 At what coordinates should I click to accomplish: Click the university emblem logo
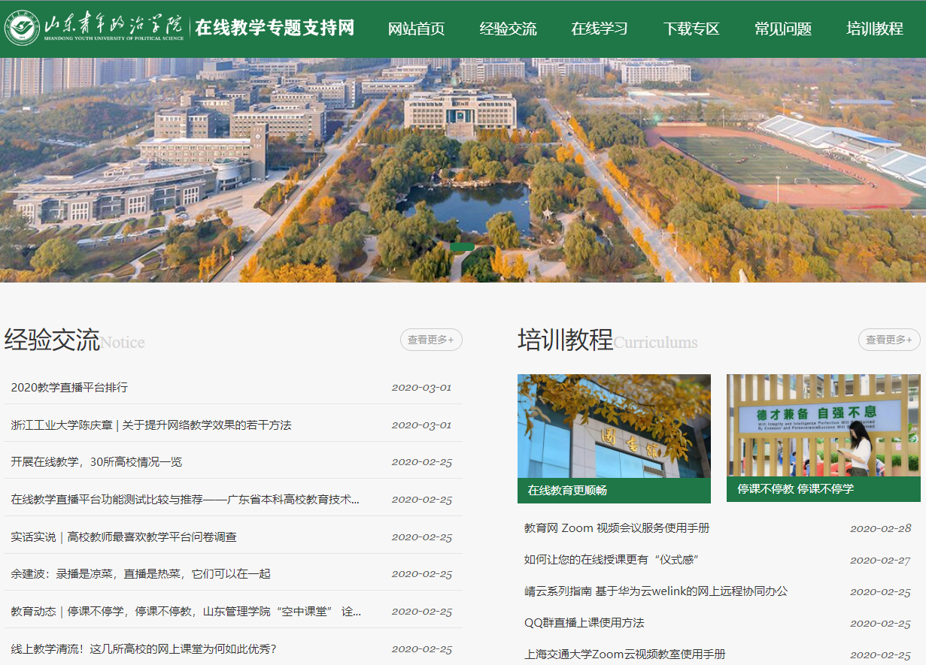(23, 29)
